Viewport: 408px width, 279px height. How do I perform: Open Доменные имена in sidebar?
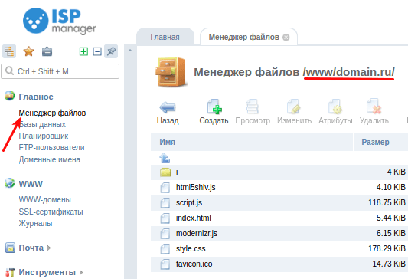(x=50, y=159)
